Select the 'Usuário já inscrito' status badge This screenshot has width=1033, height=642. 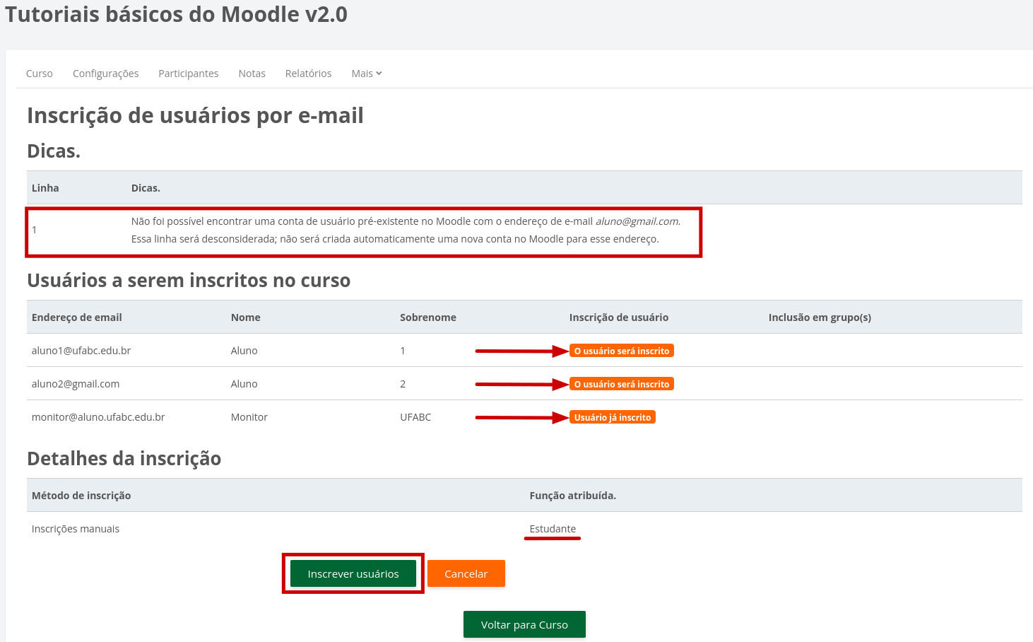[x=613, y=416]
